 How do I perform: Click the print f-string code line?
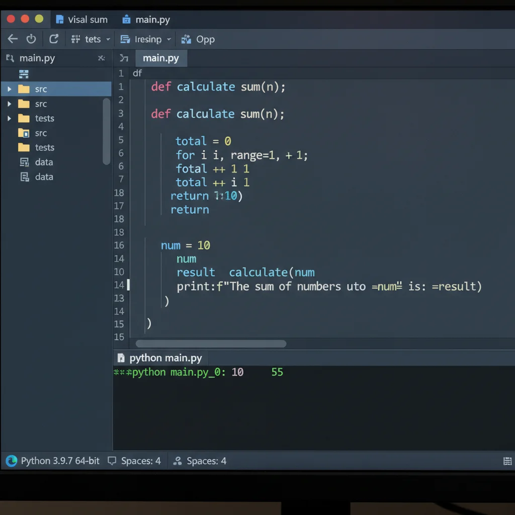(x=329, y=286)
